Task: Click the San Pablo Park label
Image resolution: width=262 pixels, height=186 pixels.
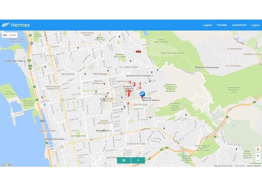Action: [78, 136]
